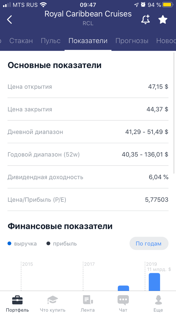Viewport: 176px width, 314px height.
Task: Tap the Годовой диапазон (52w) row
Action: [x=88, y=154]
